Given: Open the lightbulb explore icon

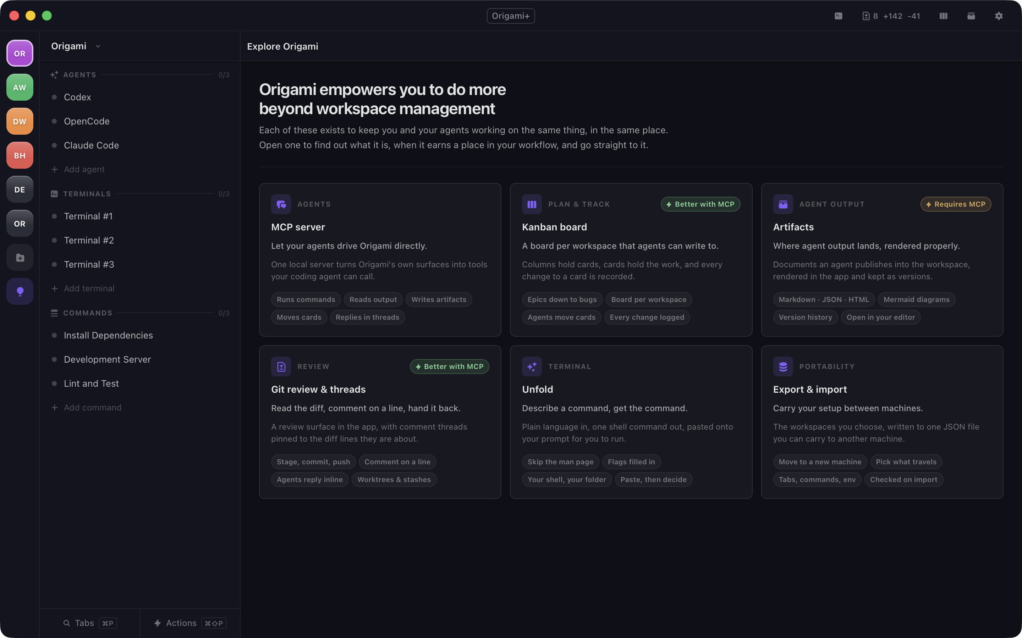Looking at the screenshot, I should click(x=20, y=292).
